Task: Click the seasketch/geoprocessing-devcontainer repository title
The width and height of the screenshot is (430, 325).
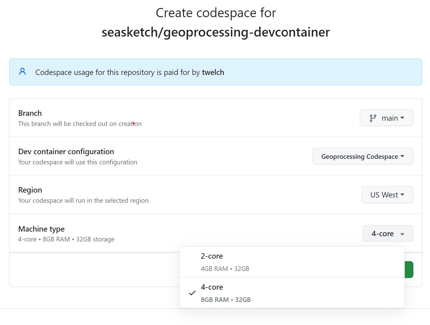Action: click(x=216, y=32)
